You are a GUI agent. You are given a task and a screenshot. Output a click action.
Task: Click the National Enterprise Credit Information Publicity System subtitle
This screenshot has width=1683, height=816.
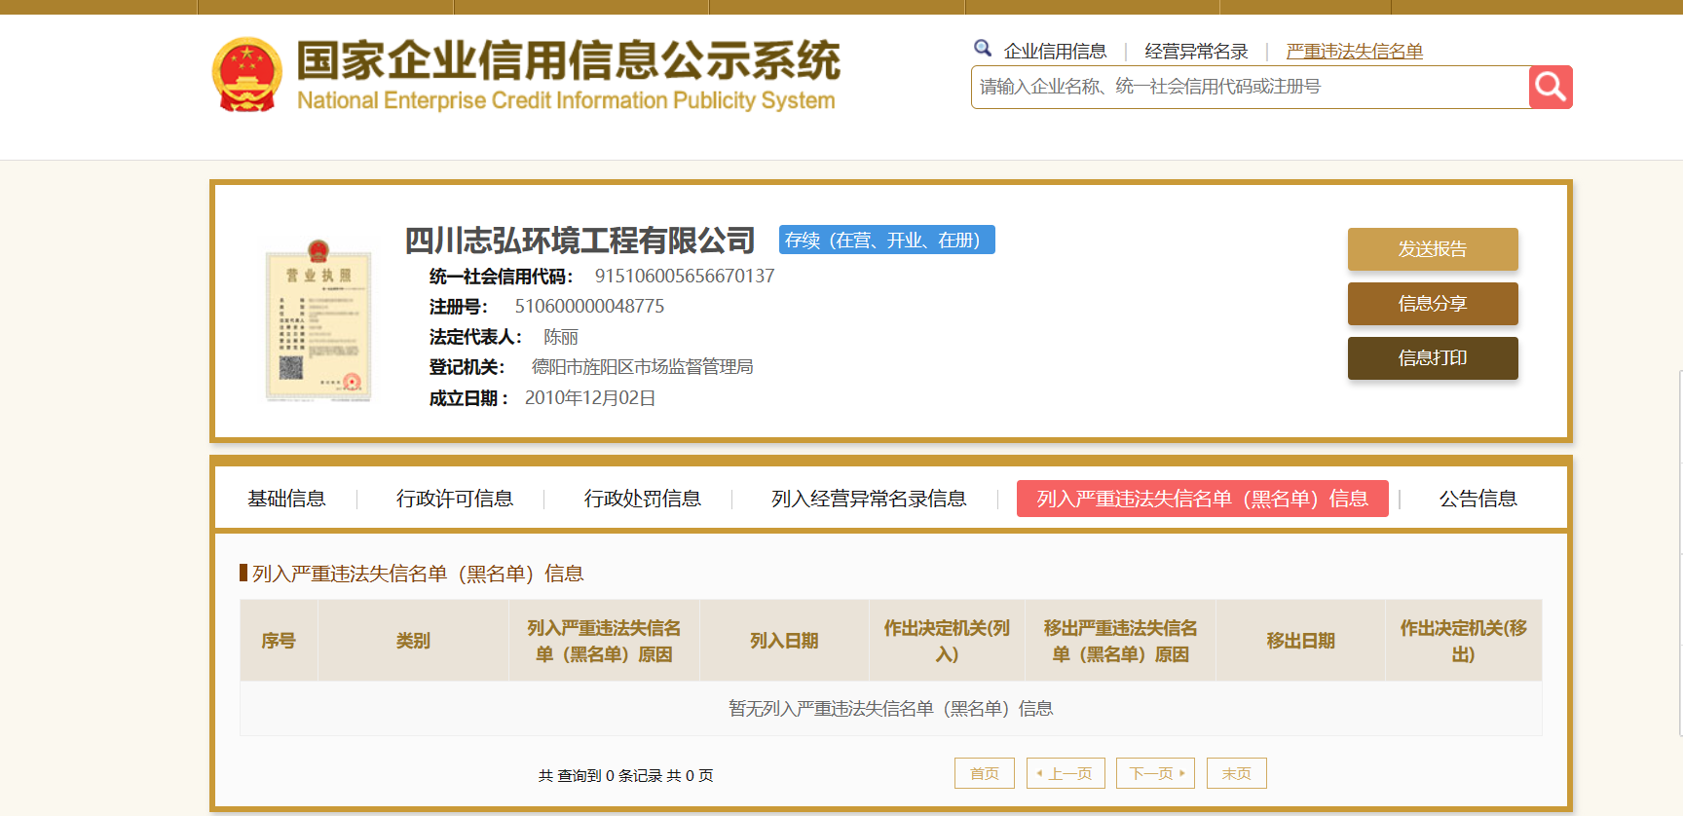click(x=566, y=101)
